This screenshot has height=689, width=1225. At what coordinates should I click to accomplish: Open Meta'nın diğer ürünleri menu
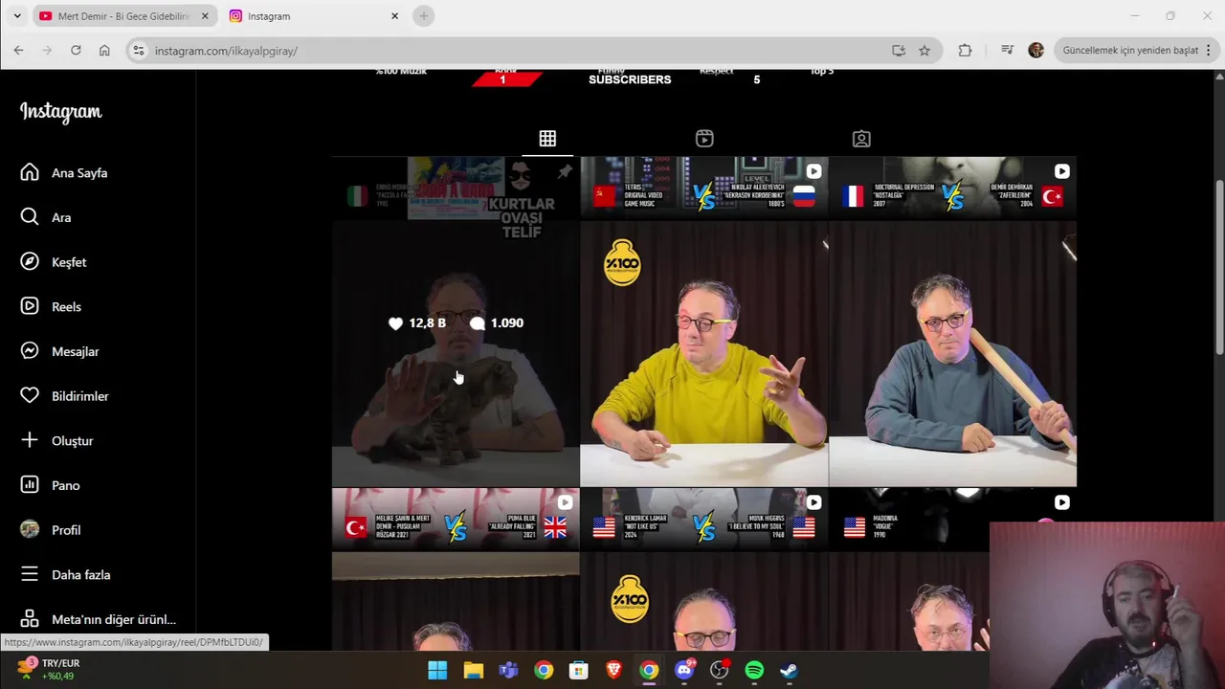(x=99, y=619)
